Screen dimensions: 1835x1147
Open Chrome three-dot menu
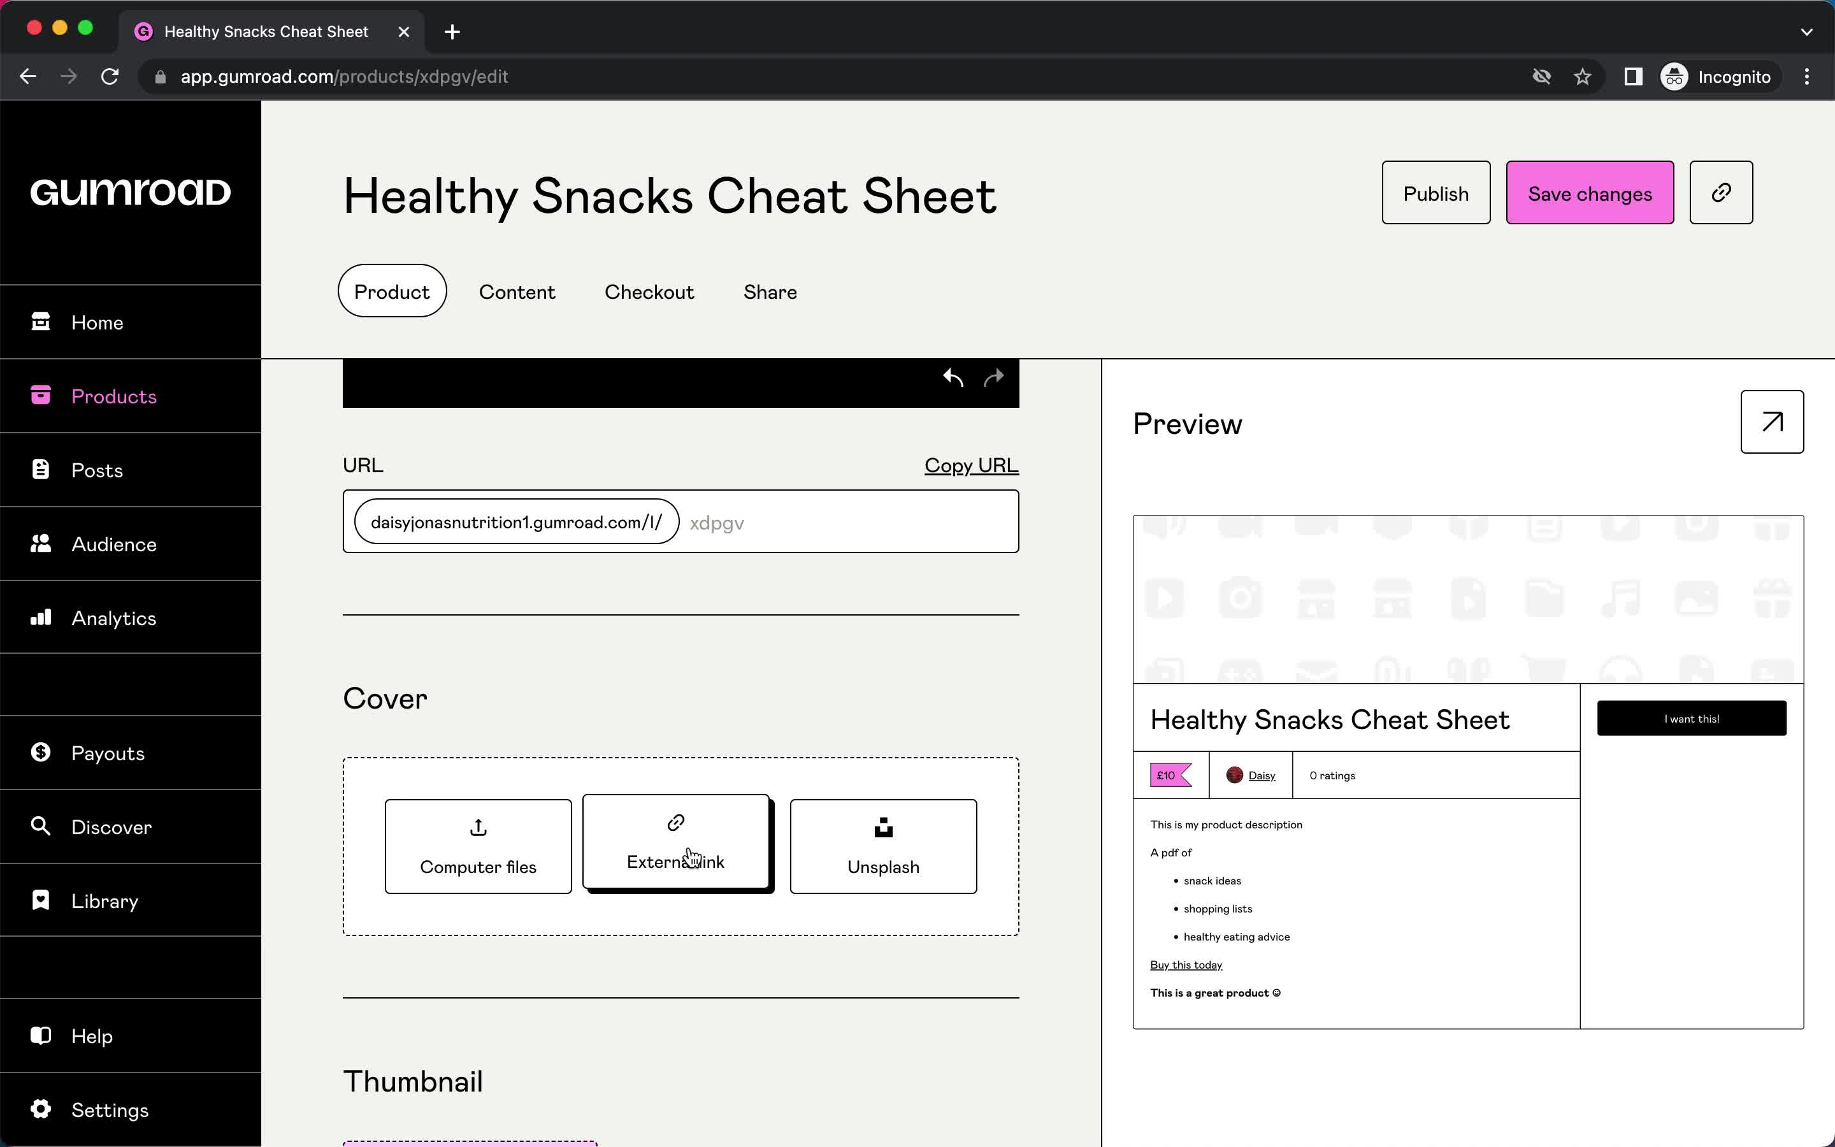[x=1807, y=76]
